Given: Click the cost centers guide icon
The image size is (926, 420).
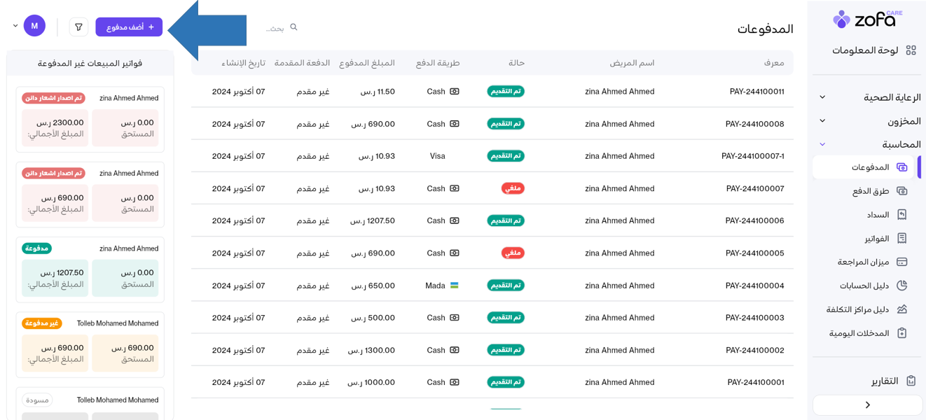Looking at the screenshot, I should click(x=902, y=309).
